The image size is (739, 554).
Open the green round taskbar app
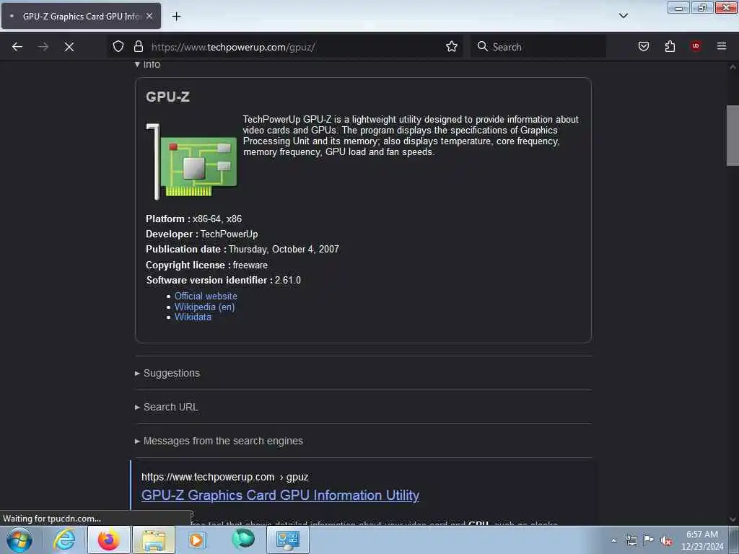(x=243, y=540)
